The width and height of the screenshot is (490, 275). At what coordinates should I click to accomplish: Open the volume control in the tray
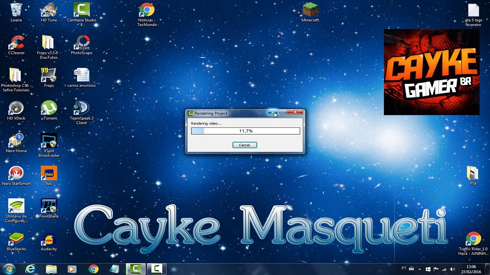click(452, 269)
